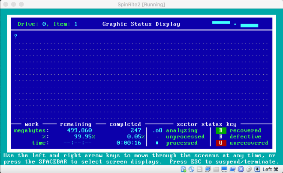Click the 'SpinRite2 [Running]' window title
This screenshot has height=173, width=283.
pyautogui.click(x=141, y=4)
